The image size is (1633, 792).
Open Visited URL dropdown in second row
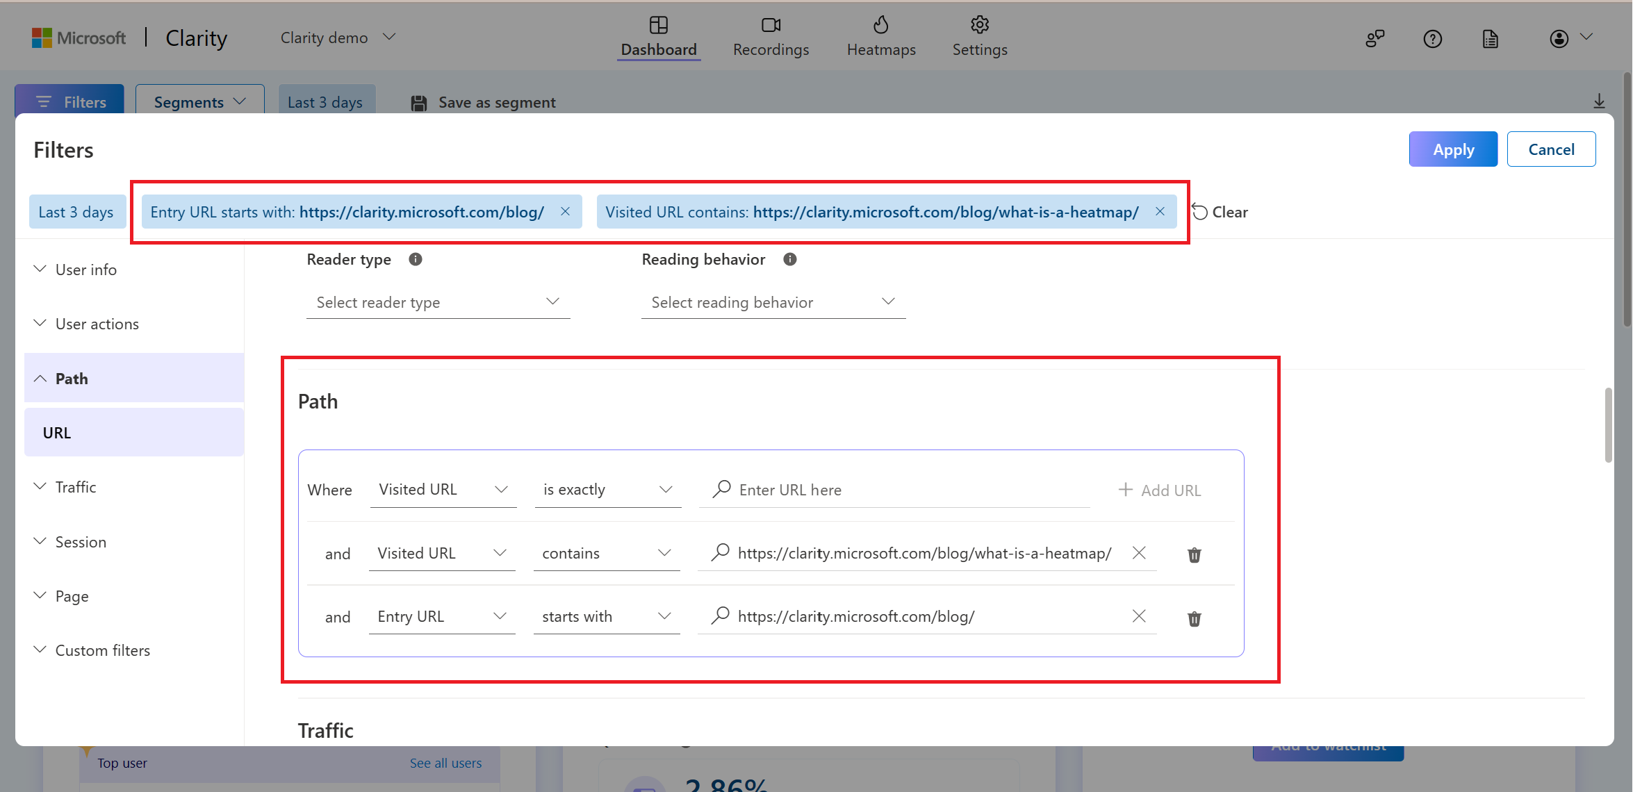(442, 554)
